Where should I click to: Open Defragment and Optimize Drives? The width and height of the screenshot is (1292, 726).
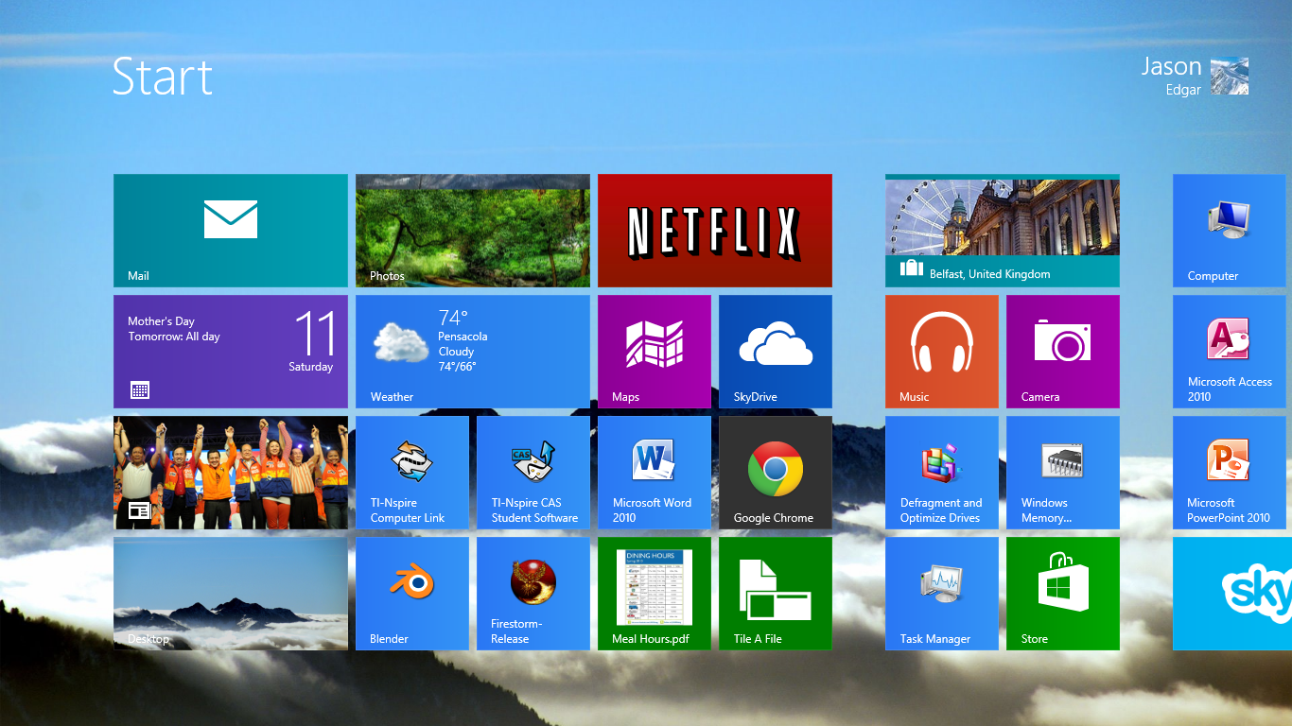click(x=942, y=473)
